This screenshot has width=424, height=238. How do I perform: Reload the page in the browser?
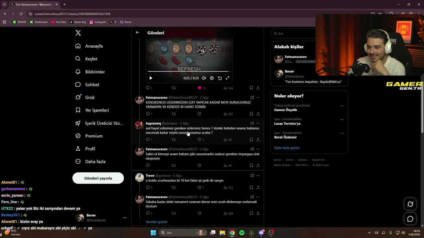pos(21,14)
